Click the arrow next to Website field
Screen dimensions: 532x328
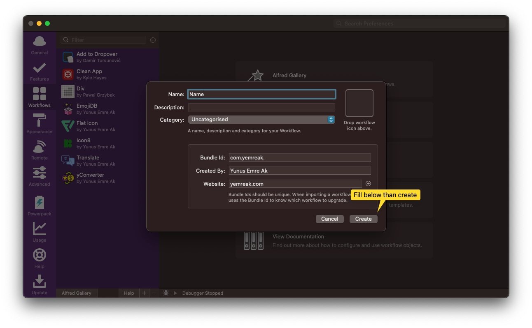tap(368, 184)
